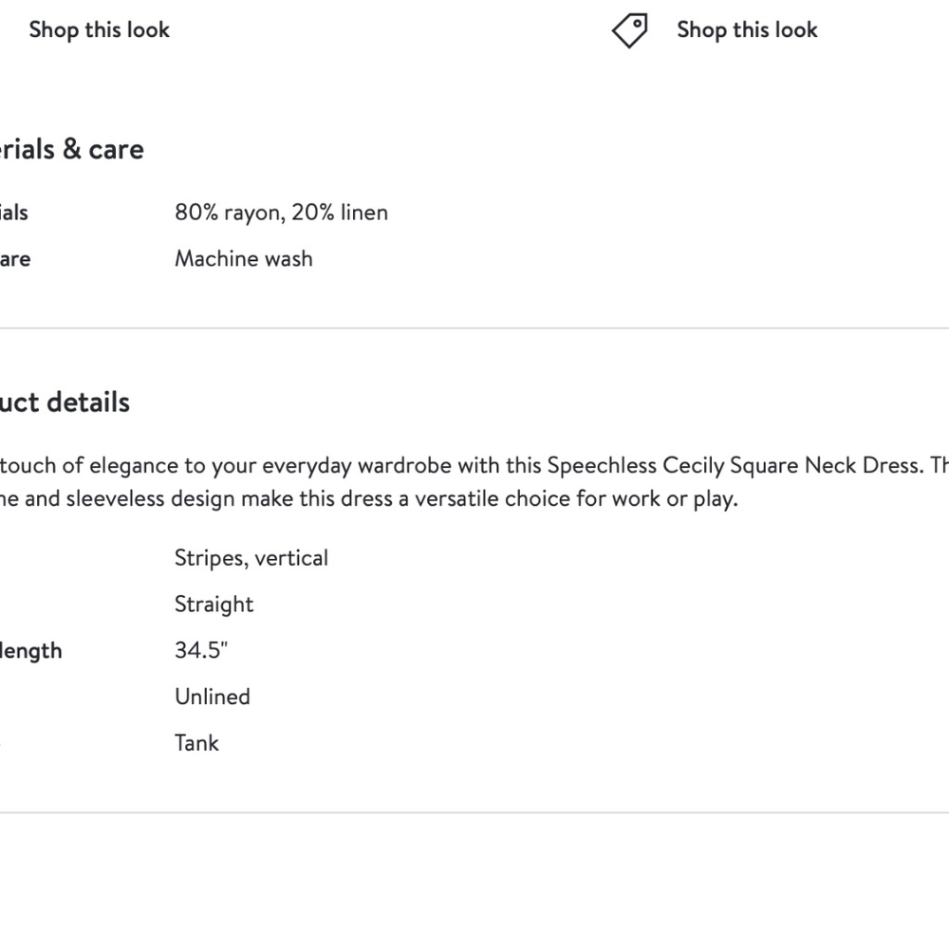Click the Product details heading

[x=65, y=401]
